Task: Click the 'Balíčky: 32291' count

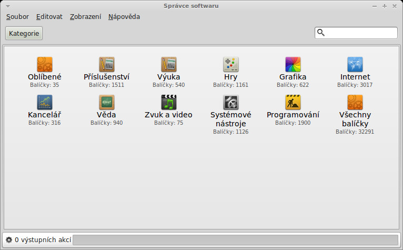Action: pyautogui.click(x=355, y=132)
